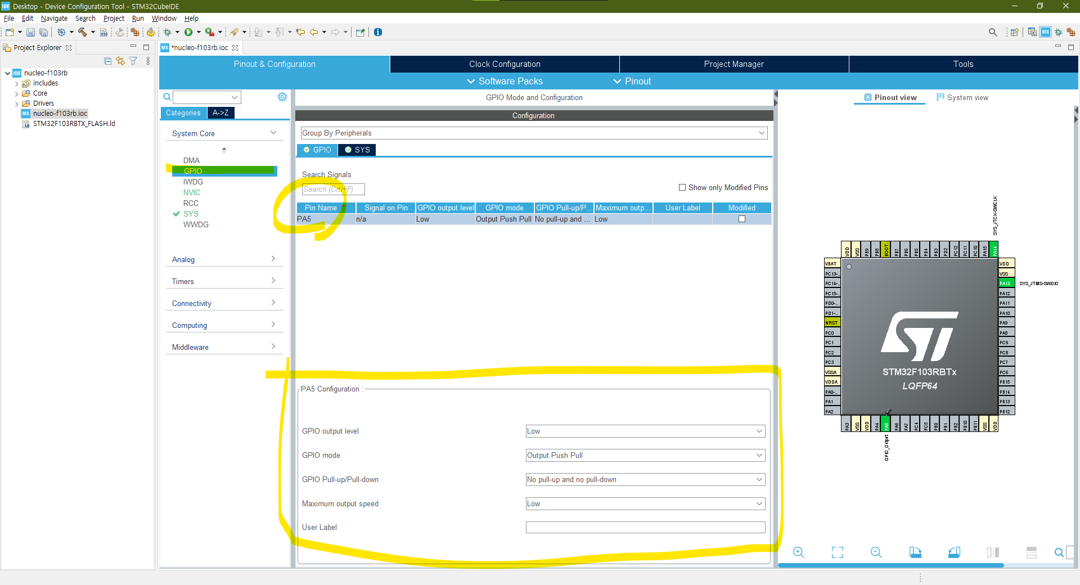Screen dimensions: 1080x585
Task: Click the category settings gear icon
Action: click(282, 97)
